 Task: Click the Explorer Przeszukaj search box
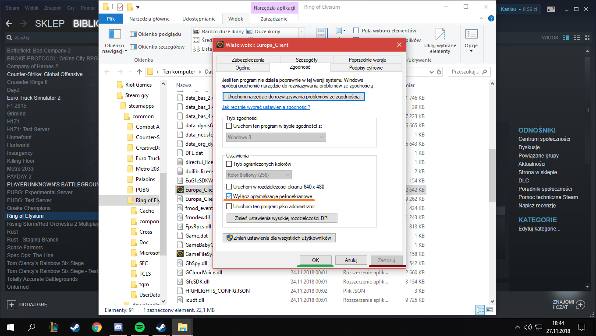click(x=469, y=72)
